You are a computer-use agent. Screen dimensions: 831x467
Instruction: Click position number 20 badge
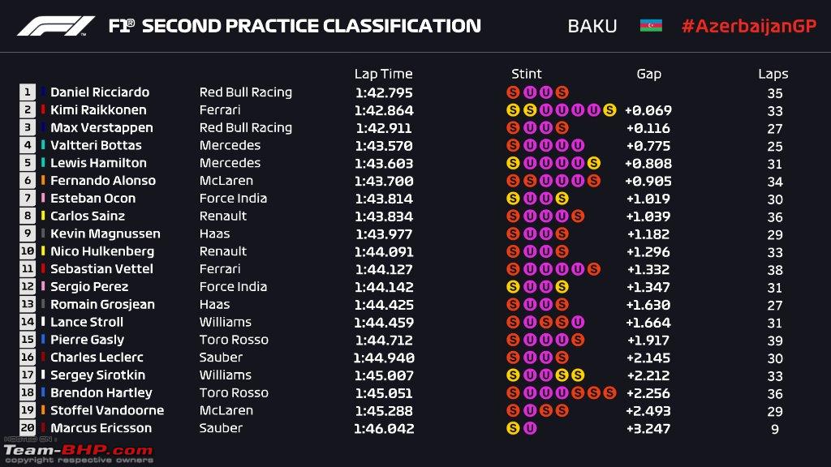point(28,428)
